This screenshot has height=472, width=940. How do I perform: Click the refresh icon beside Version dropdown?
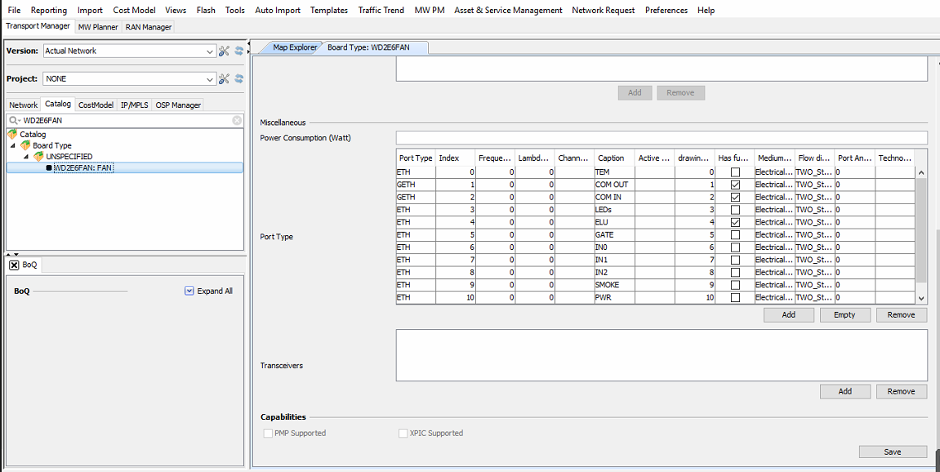pos(239,51)
